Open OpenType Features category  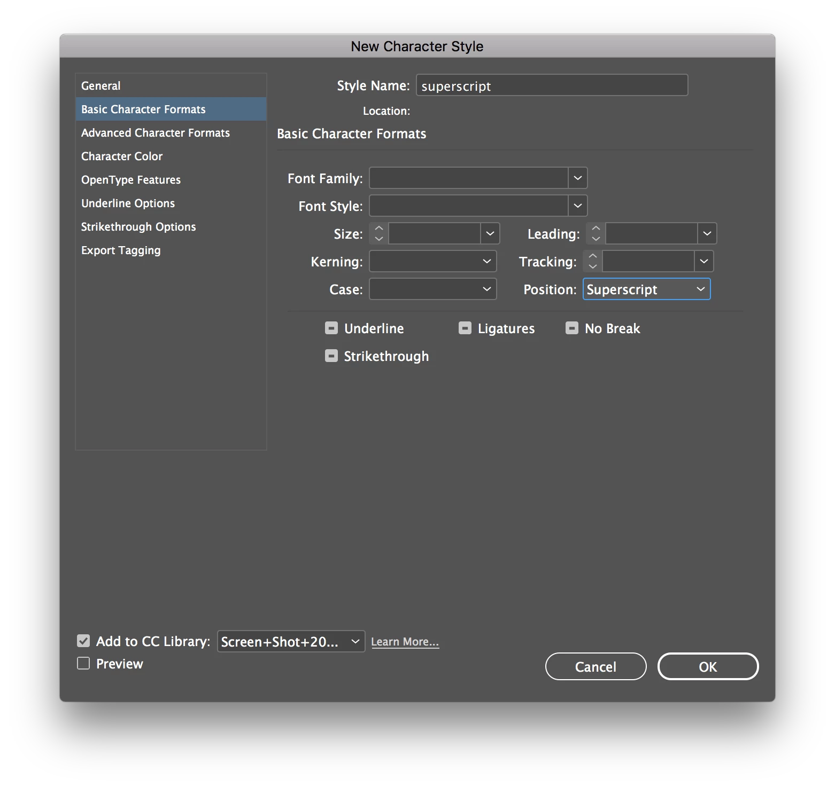[x=171, y=180]
